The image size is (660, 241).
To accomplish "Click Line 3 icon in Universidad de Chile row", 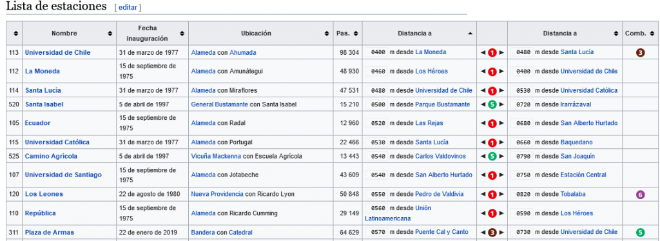I will [x=640, y=53].
